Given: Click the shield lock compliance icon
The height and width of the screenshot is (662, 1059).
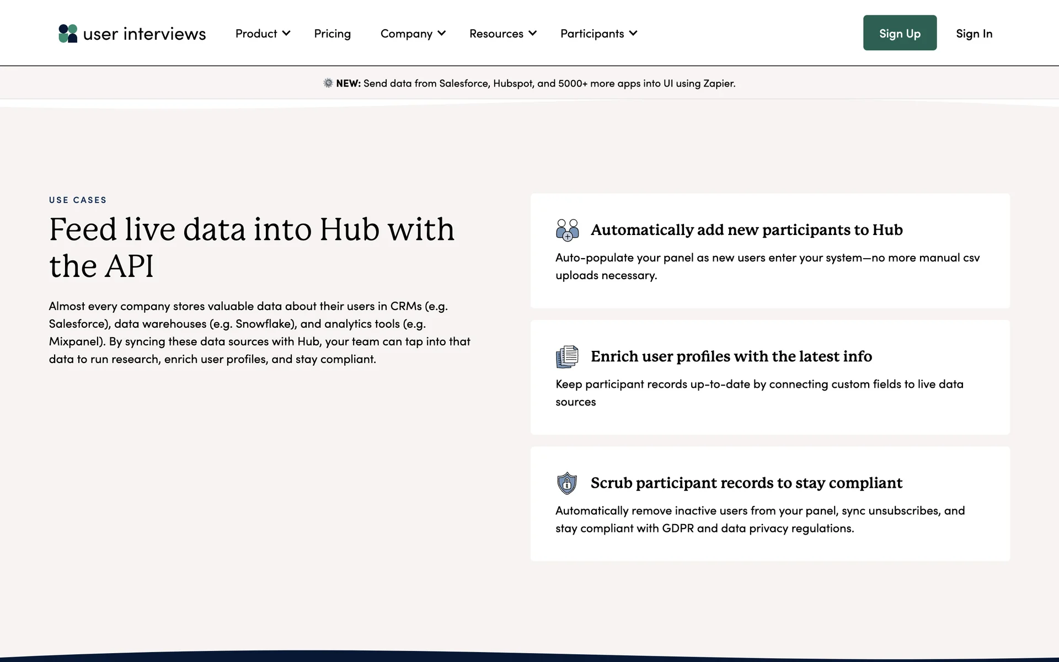Looking at the screenshot, I should click(x=567, y=483).
